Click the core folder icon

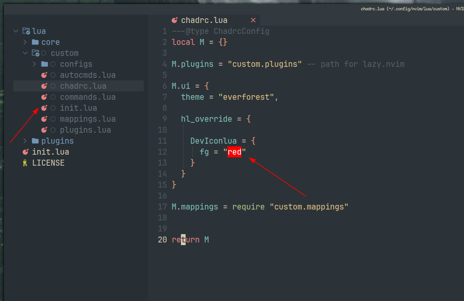(35, 42)
